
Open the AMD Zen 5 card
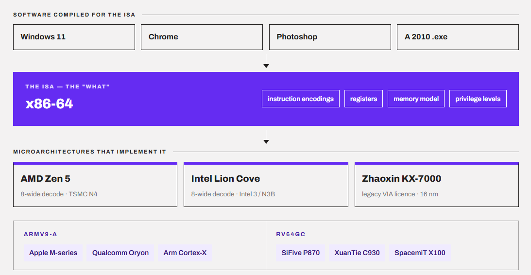point(95,184)
